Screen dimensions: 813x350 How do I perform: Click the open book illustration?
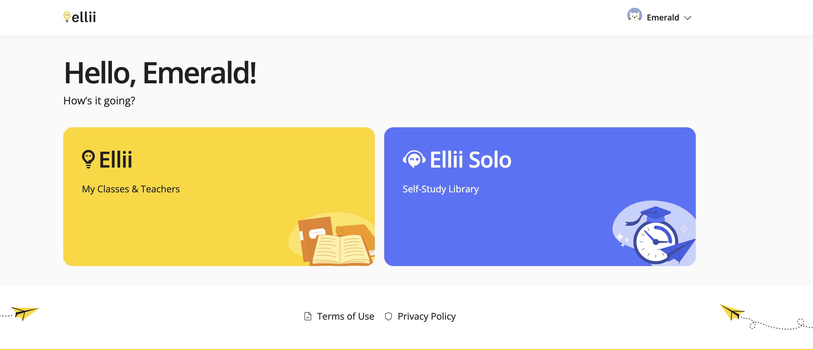point(341,250)
